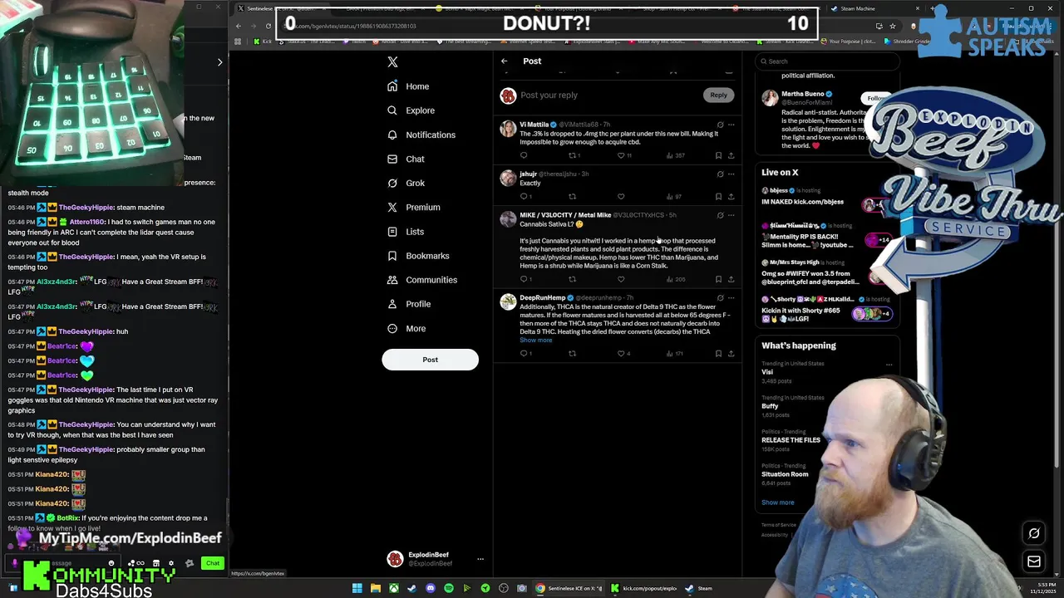Click the Reply button

pos(718,95)
